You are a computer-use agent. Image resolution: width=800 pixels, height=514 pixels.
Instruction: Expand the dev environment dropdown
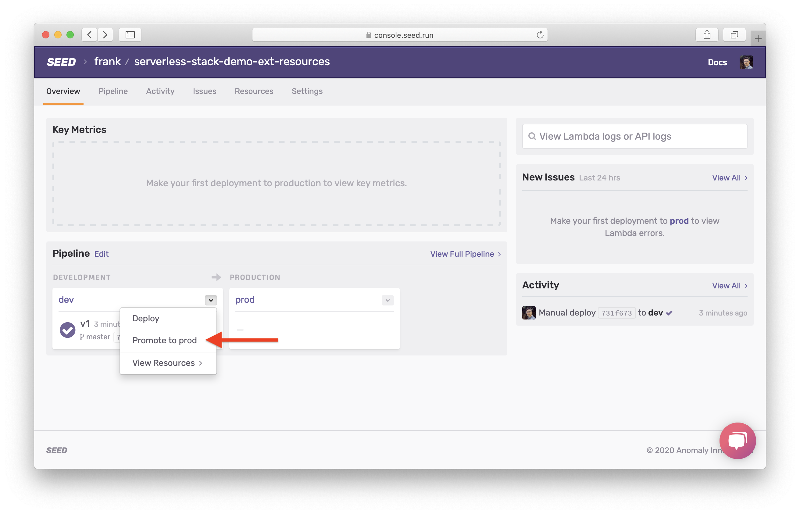pos(211,300)
